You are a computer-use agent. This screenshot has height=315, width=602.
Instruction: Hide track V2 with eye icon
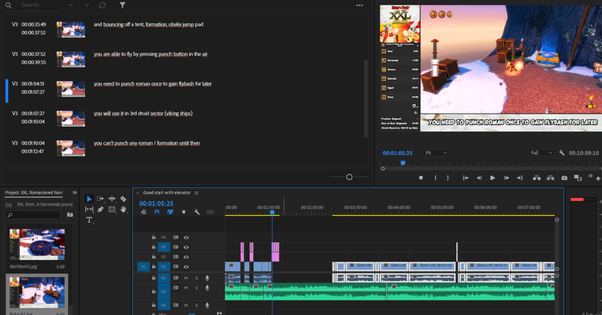(x=186, y=257)
